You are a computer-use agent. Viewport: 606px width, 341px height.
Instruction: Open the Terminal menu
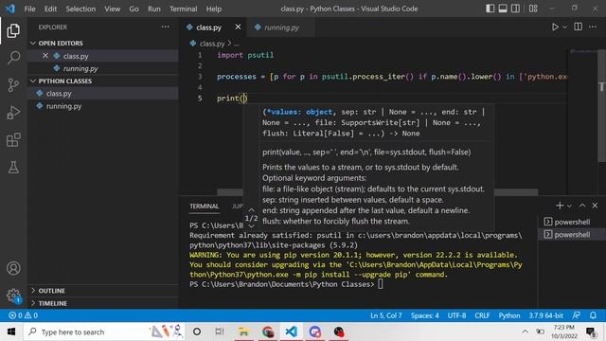(x=183, y=9)
